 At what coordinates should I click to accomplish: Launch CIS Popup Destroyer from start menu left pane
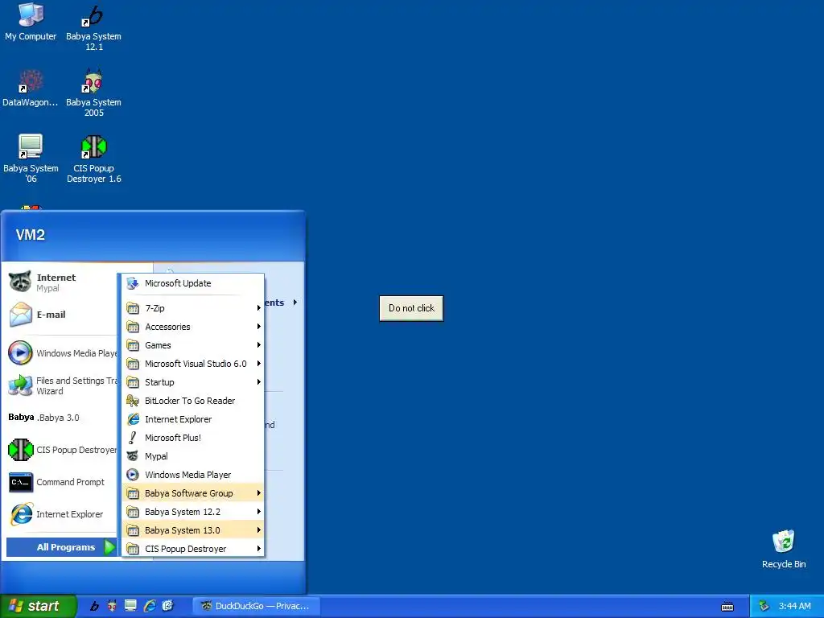click(61, 450)
